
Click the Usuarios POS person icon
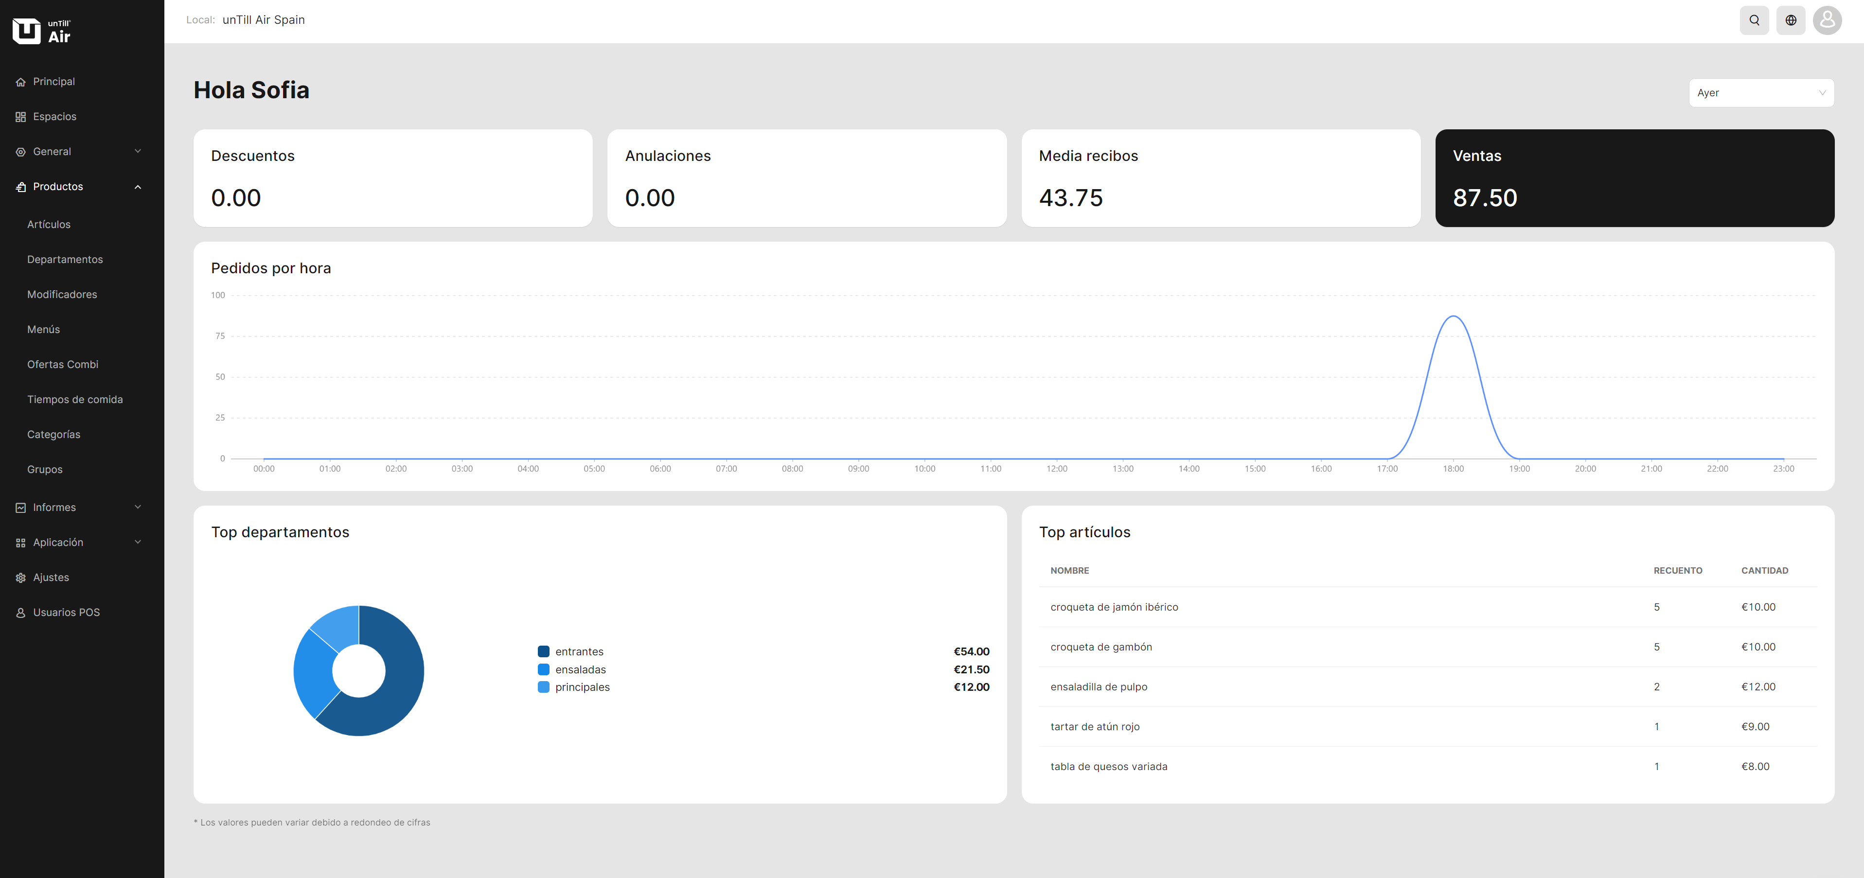click(x=21, y=613)
